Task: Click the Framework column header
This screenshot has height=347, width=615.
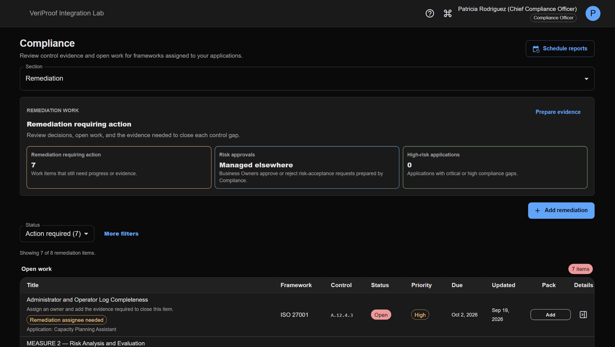Action: pos(296,285)
